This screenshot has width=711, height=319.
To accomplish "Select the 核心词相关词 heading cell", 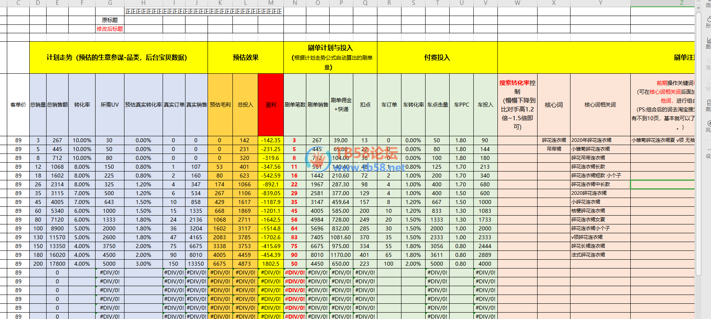I will [600, 105].
